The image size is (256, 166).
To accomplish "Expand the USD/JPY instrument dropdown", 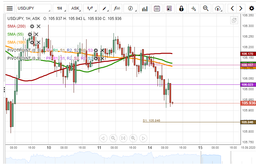I will [x=34, y=8].
